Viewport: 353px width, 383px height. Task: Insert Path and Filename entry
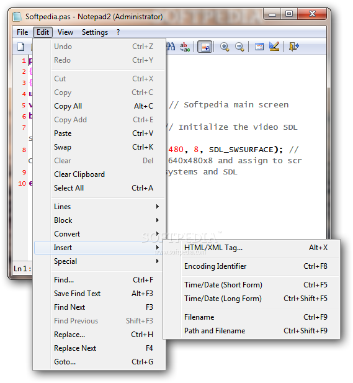coord(251,331)
